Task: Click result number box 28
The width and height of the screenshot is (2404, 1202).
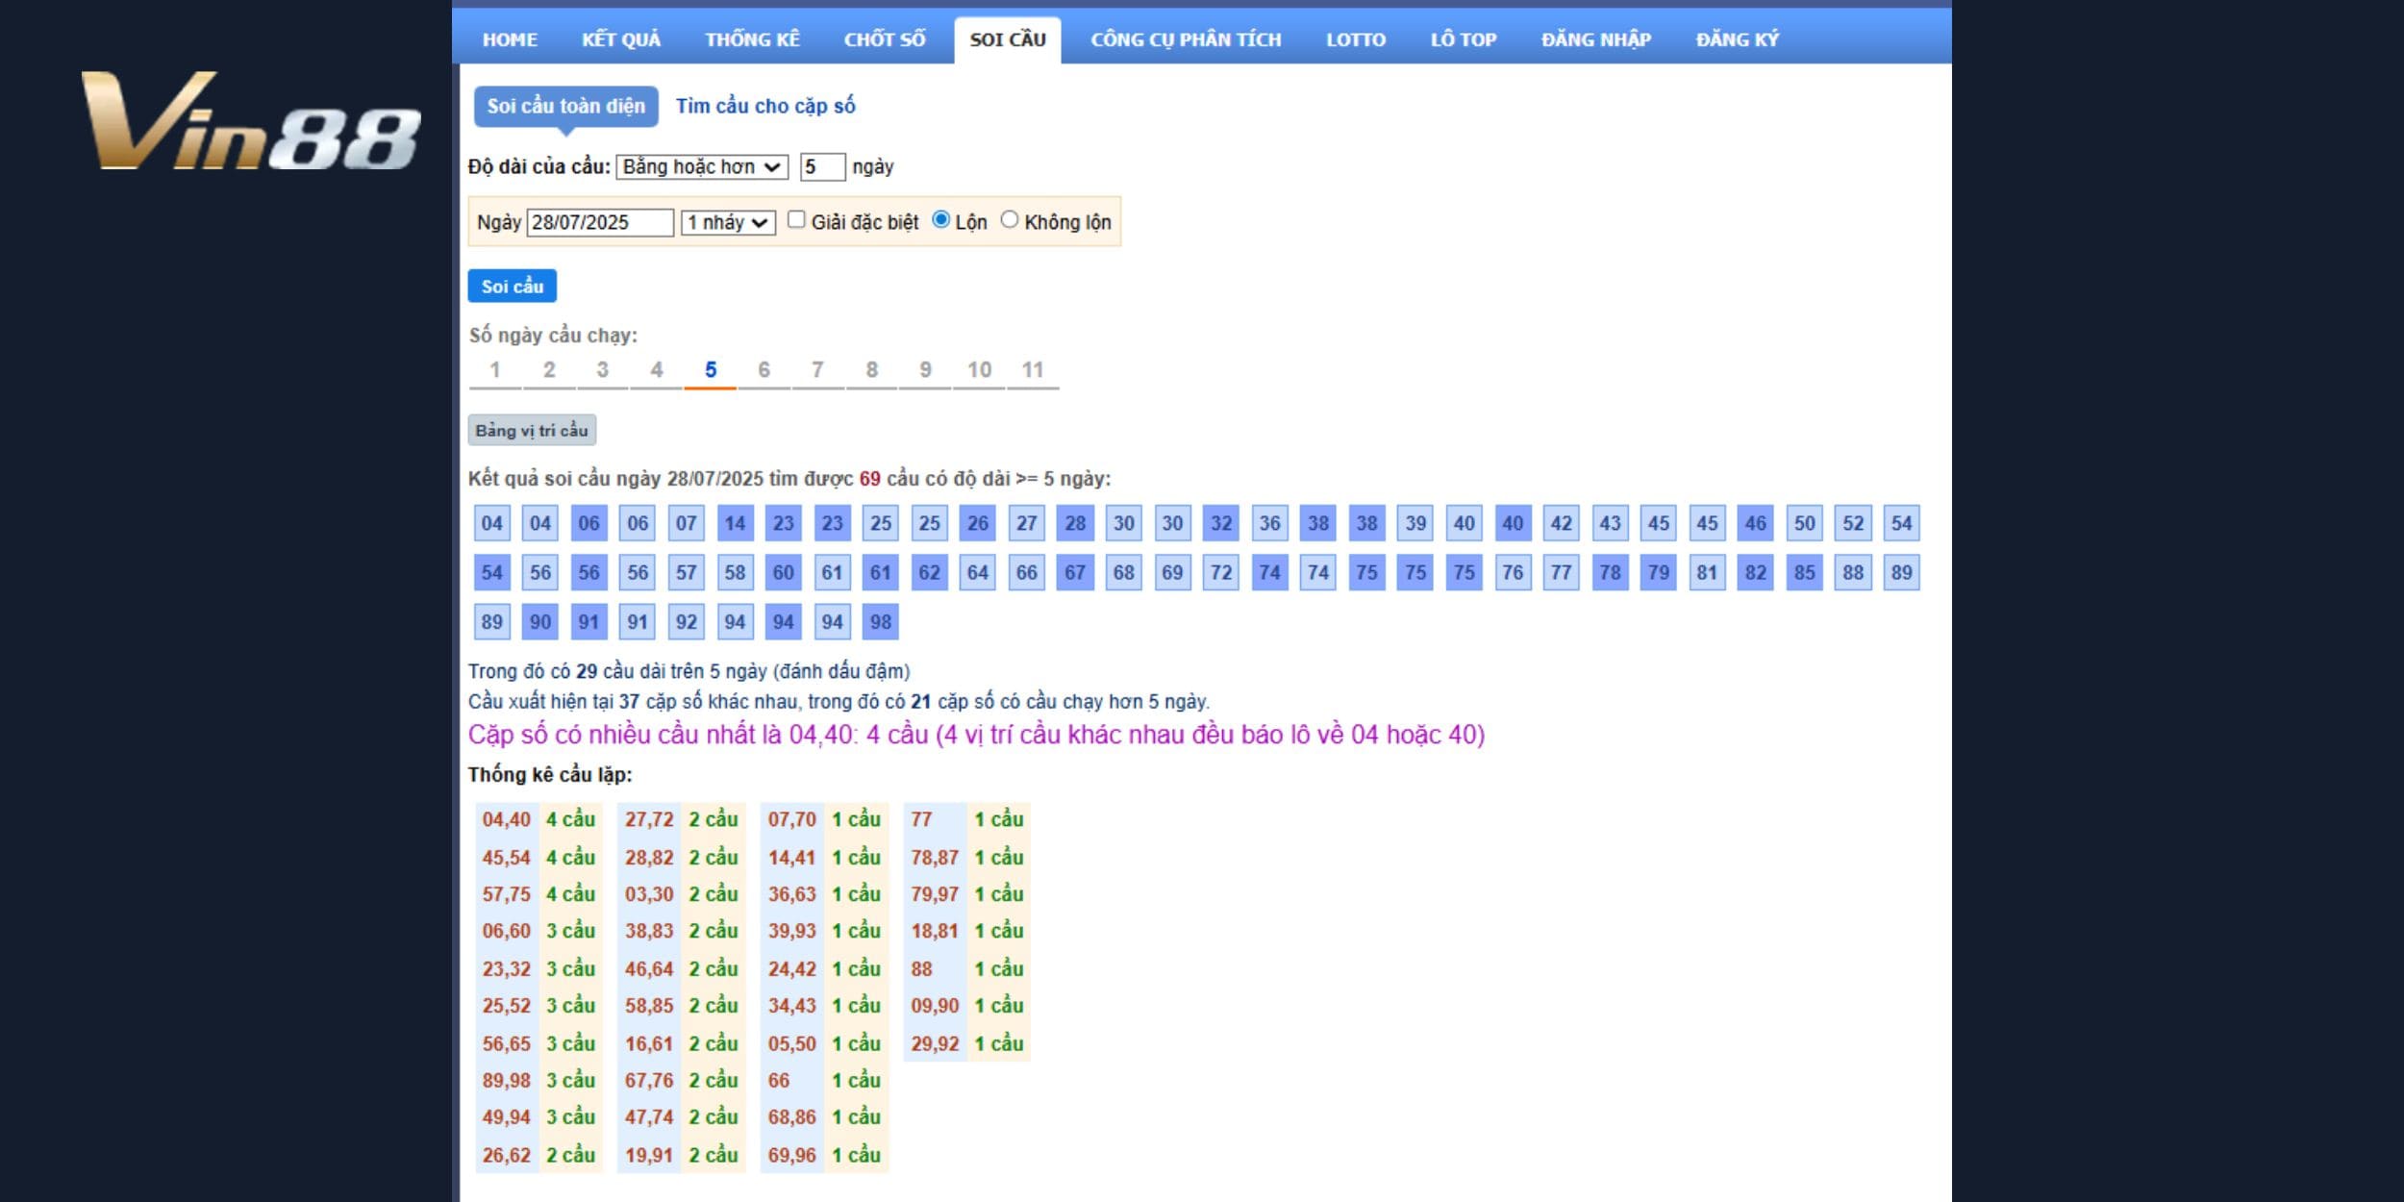Action: (x=1075, y=523)
